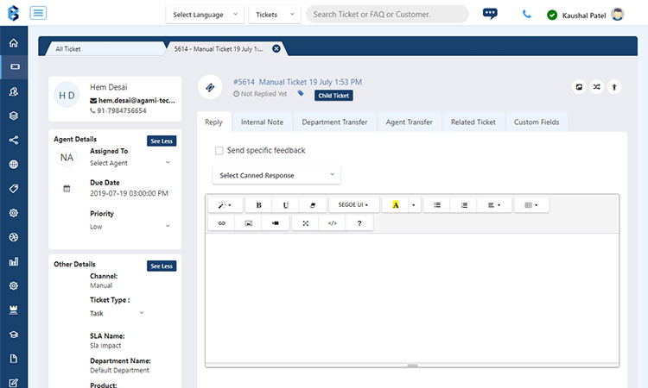Viewport: 648px width, 388px height.
Task: Switch to the Agent Transfer tab
Action: click(410, 122)
